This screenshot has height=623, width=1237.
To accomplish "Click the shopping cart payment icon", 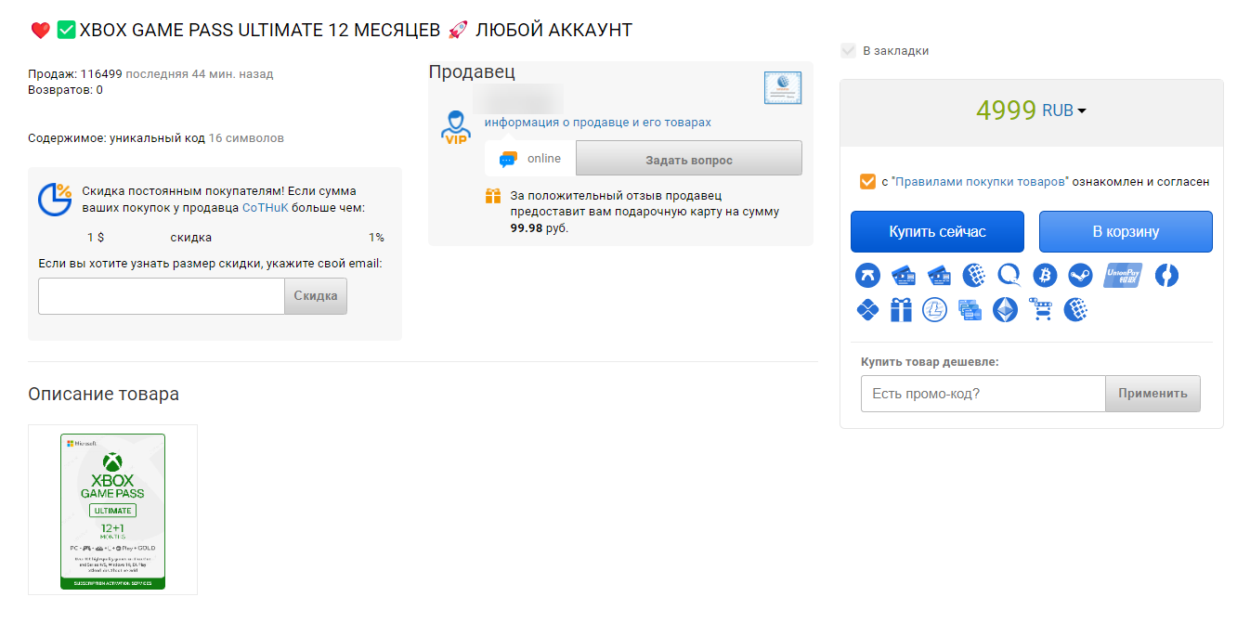I will point(1040,309).
